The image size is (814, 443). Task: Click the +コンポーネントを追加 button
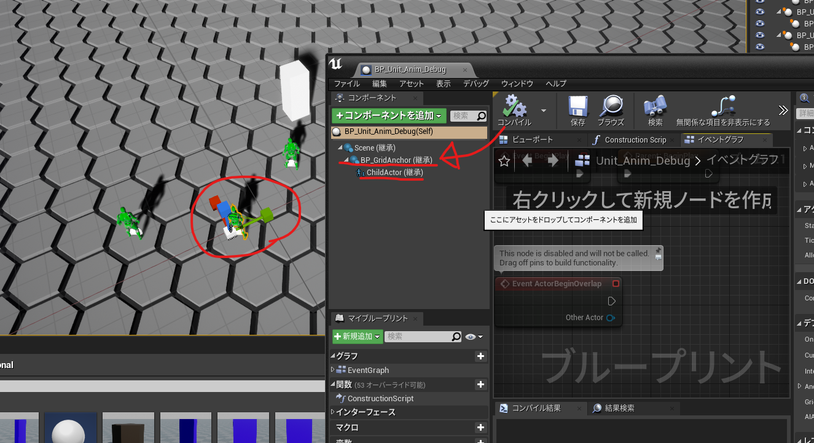click(389, 116)
